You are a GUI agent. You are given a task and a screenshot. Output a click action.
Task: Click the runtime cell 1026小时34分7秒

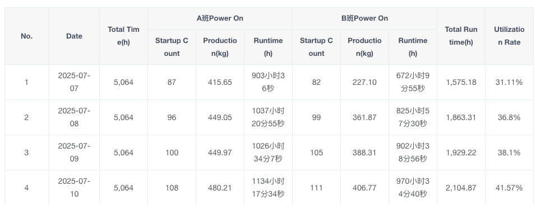click(268, 152)
